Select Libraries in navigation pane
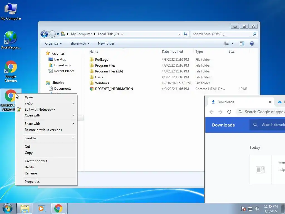 tap(57, 82)
